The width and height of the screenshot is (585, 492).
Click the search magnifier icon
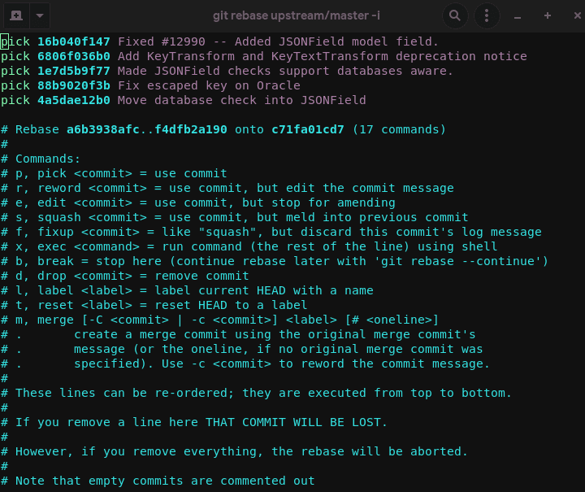455,15
